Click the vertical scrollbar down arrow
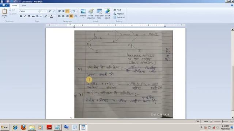This screenshot has width=234, height=131. coord(233,118)
